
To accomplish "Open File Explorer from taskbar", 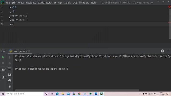I will point(63,94).
